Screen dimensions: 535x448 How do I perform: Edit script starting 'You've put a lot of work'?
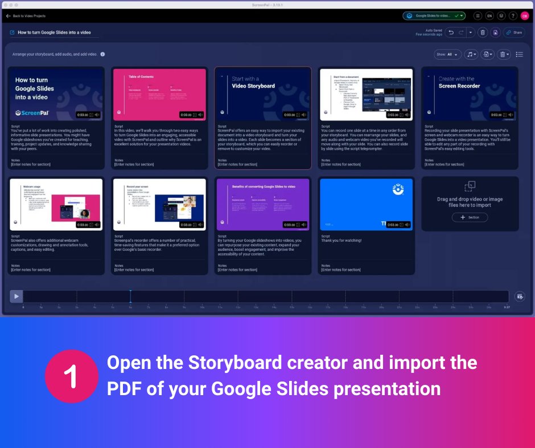click(x=51, y=139)
